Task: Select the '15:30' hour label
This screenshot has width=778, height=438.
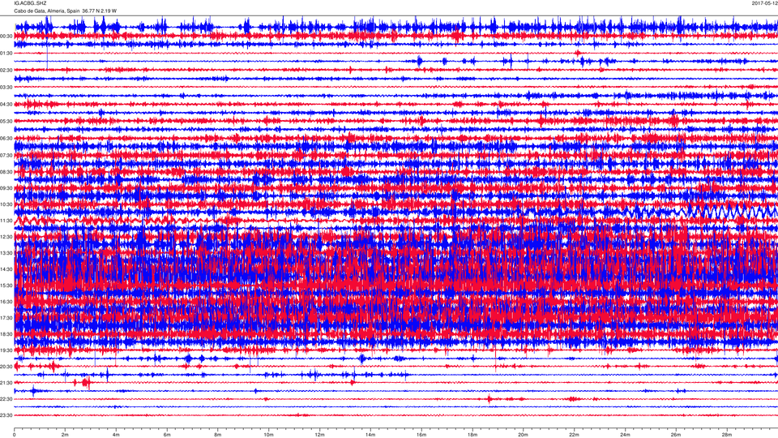Action: tap(6, 286)
